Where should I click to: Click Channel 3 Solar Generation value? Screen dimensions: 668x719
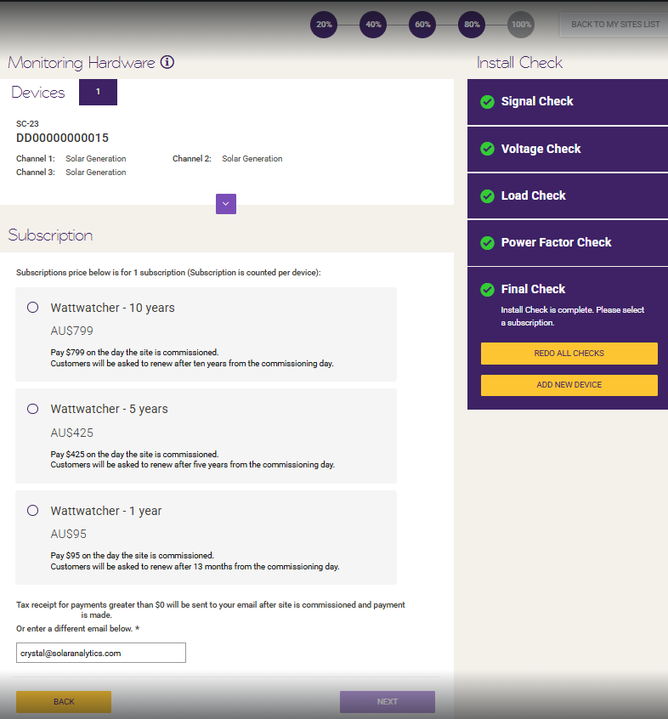click(96, 173)
